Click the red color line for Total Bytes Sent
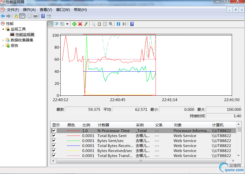The height and width of the screenshot is (174, 245). 73,136
